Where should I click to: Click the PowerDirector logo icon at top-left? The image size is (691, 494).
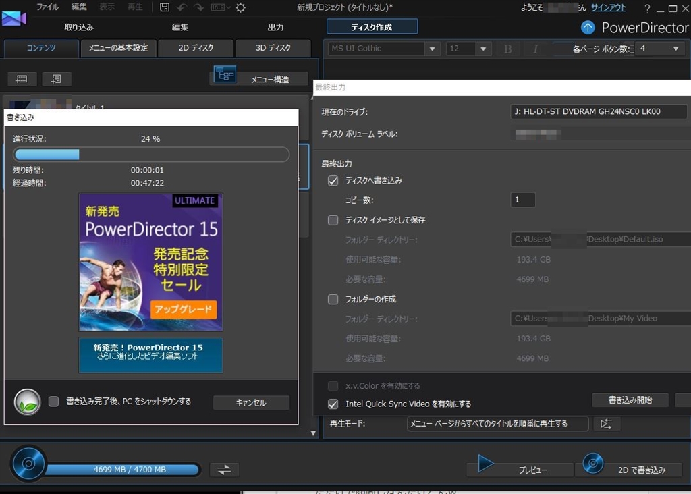click(14, 18)
